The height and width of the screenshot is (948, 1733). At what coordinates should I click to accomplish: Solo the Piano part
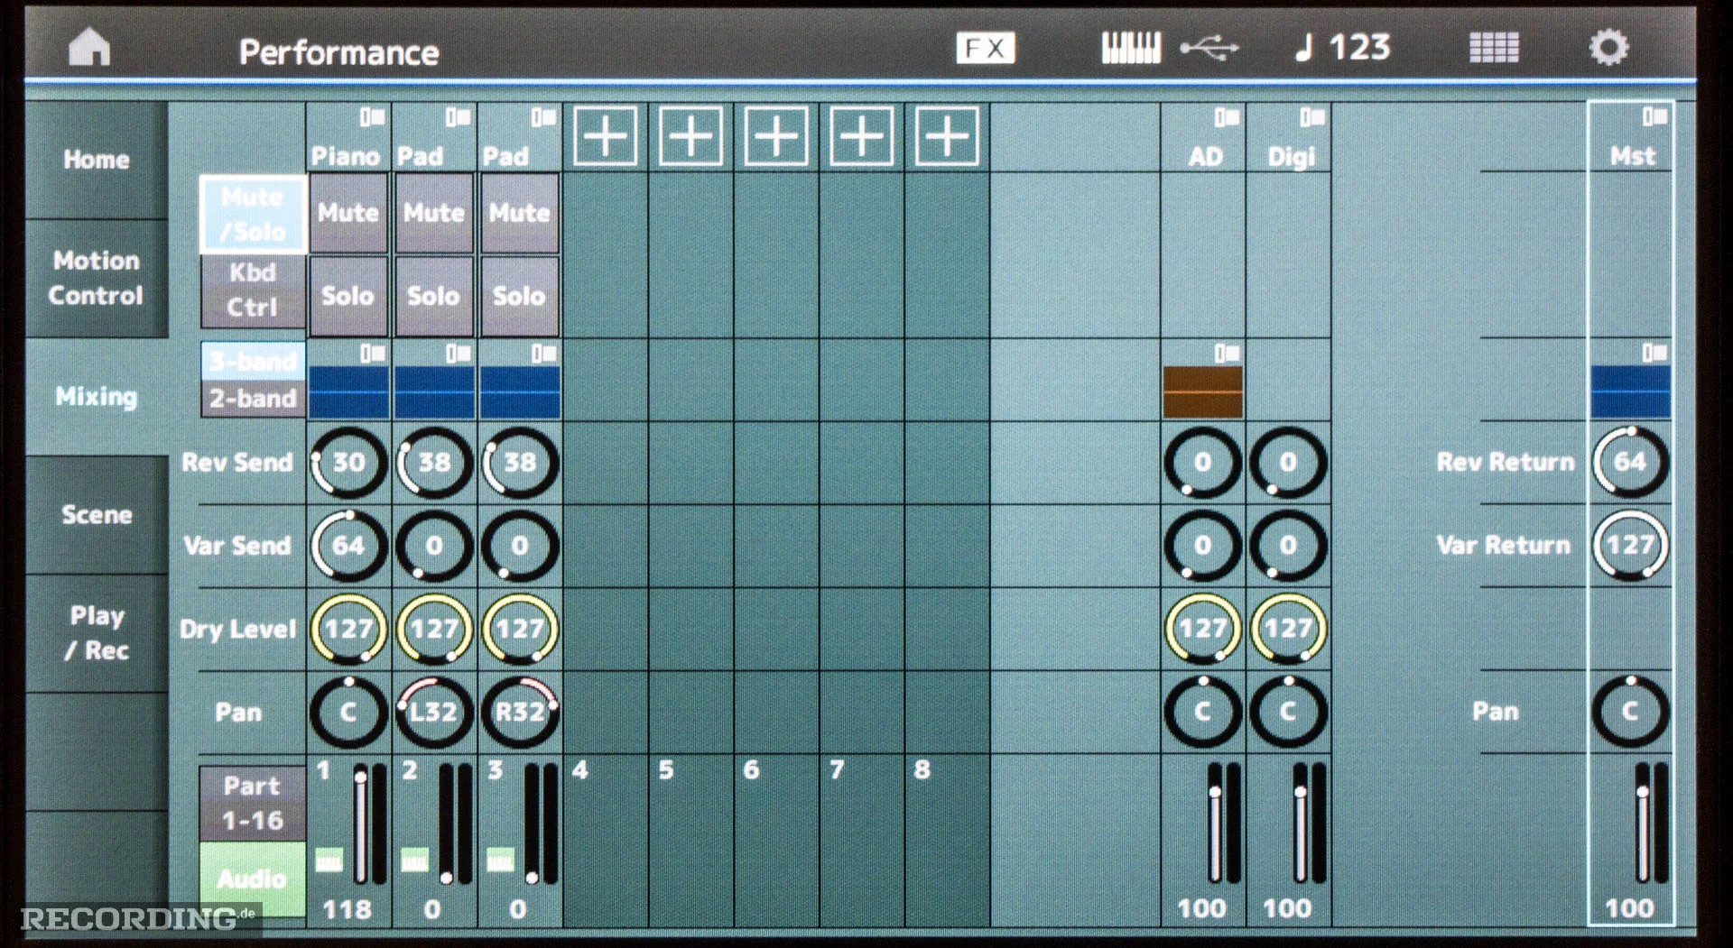pyautogui.click(x=348, y=296)
